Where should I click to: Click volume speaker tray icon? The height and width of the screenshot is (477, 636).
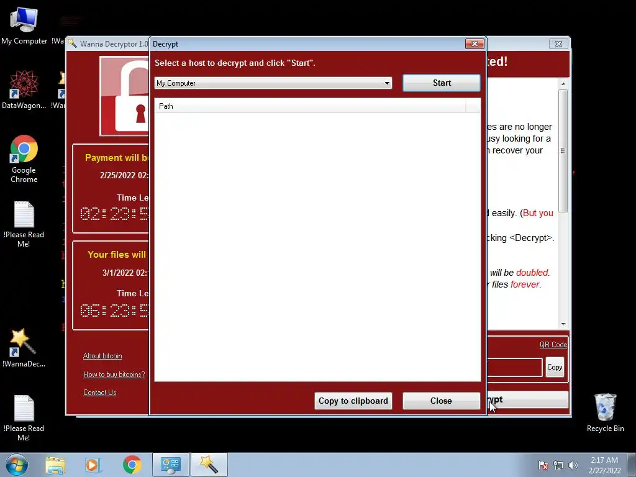(x=573, y=465)
